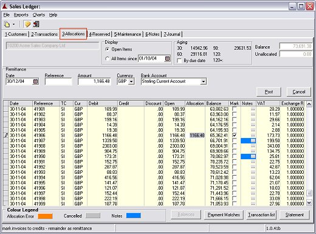Viewport: 316px width, 234px height.
Task: Click the Transaction list button
Action: point(261,215)
